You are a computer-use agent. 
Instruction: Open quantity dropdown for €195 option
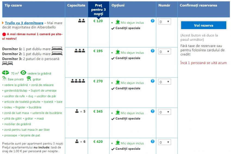164,52
